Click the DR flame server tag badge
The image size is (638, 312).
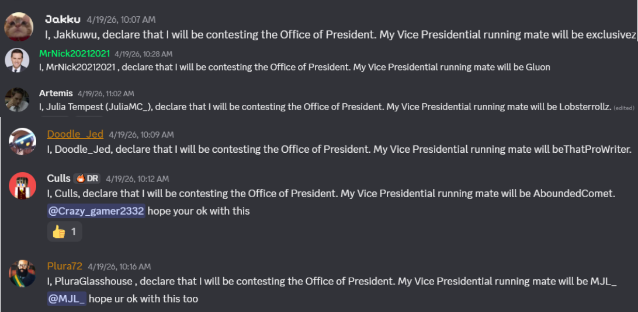(x=87, y=178)
